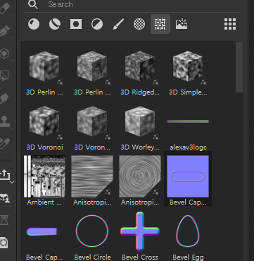
Task: Select the Bevel Egg thumbnail
Action: [x=188, y=231]
